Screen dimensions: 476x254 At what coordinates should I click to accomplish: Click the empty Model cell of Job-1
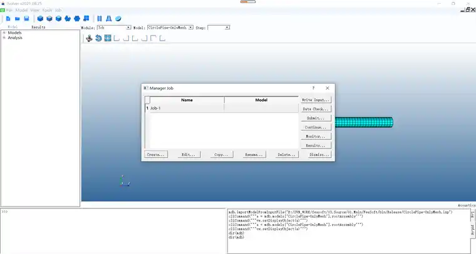coord(261,108)
